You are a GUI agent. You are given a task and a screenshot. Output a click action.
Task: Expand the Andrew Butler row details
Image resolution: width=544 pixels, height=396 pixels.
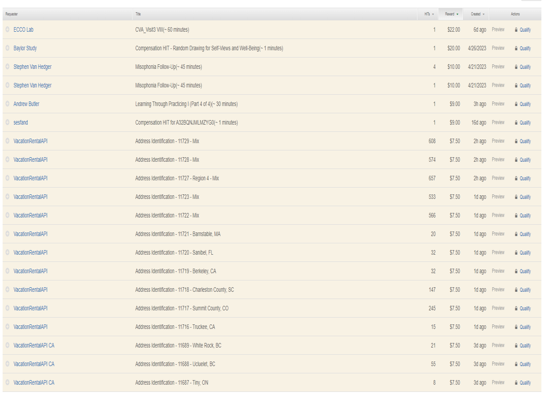7,104
